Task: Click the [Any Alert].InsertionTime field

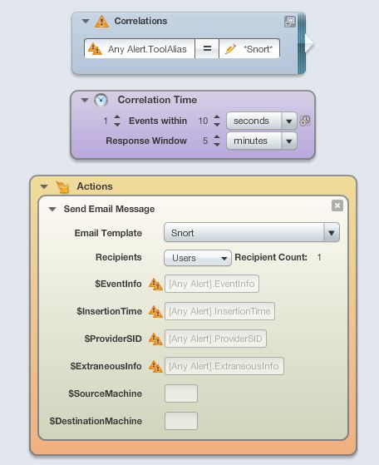Action: pyautogui.click(x=219, y=311)
